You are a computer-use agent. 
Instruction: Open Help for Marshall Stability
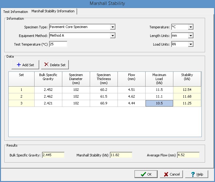coord(196,174)
